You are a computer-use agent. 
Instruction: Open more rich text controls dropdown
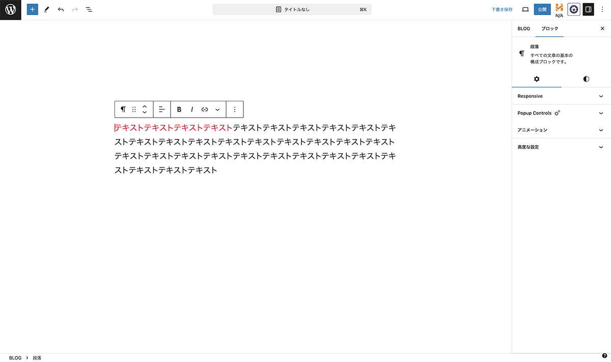tap(217, 109)
